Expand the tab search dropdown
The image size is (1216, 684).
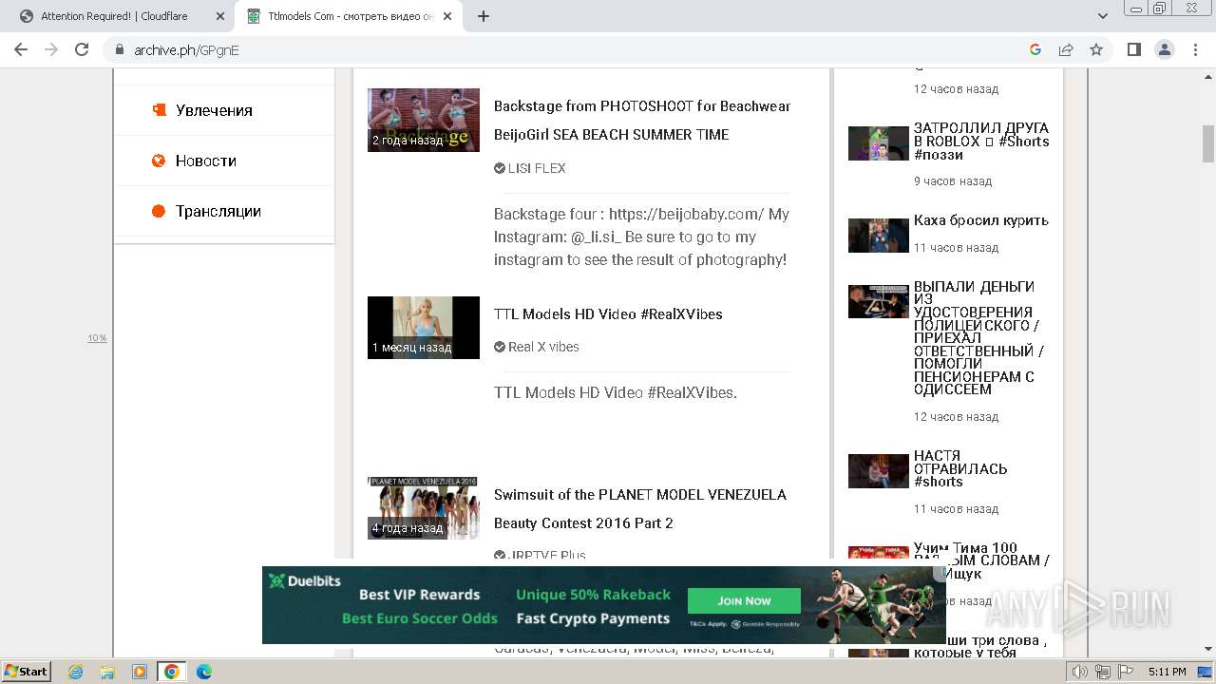[x=1103, y=16]
